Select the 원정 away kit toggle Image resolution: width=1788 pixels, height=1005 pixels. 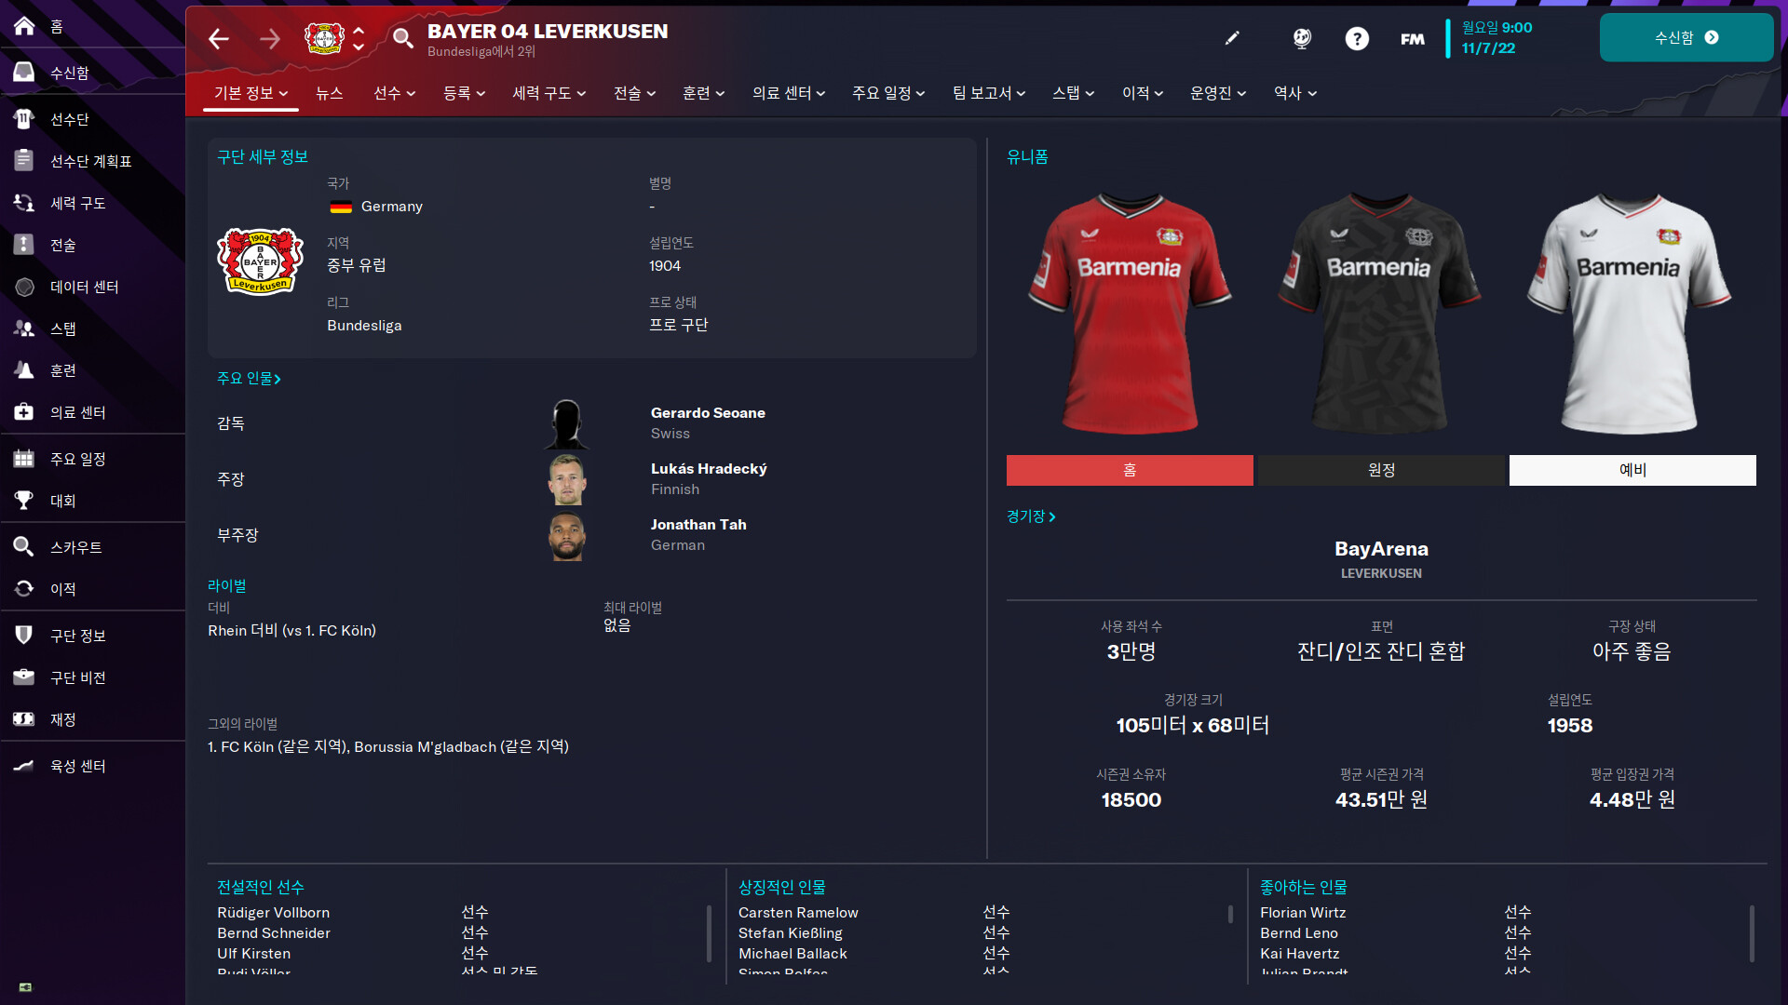pos(1381,470)
